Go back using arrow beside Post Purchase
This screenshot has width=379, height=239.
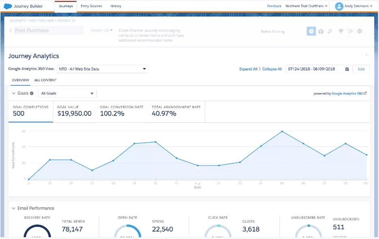(11, 30)
